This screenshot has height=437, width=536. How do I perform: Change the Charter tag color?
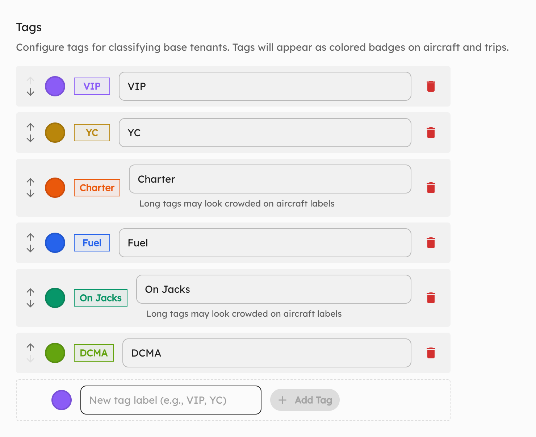[x=55, y=187]
